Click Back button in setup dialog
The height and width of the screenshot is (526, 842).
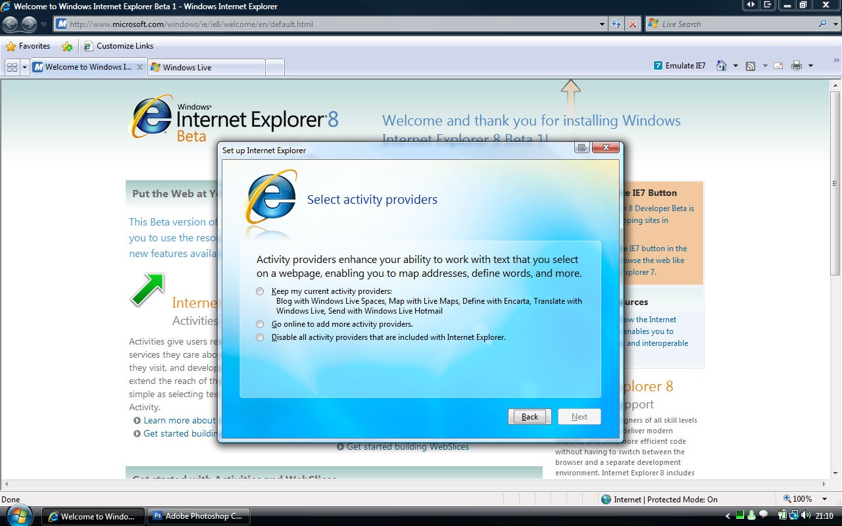coord(530,417)
